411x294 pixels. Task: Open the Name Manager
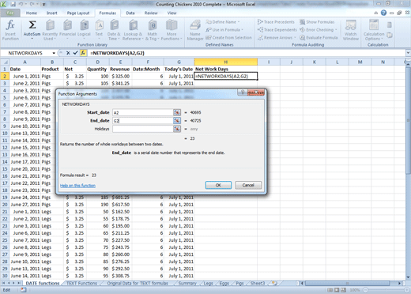click(195, 30)
